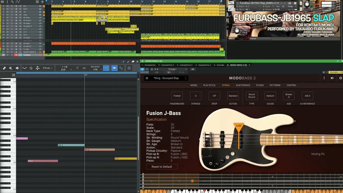The width and height of the screenshot is (343, 193).
Task: Select the F# 2 note in piano roll
Action: pyautogui.click(x=99, y=150)
